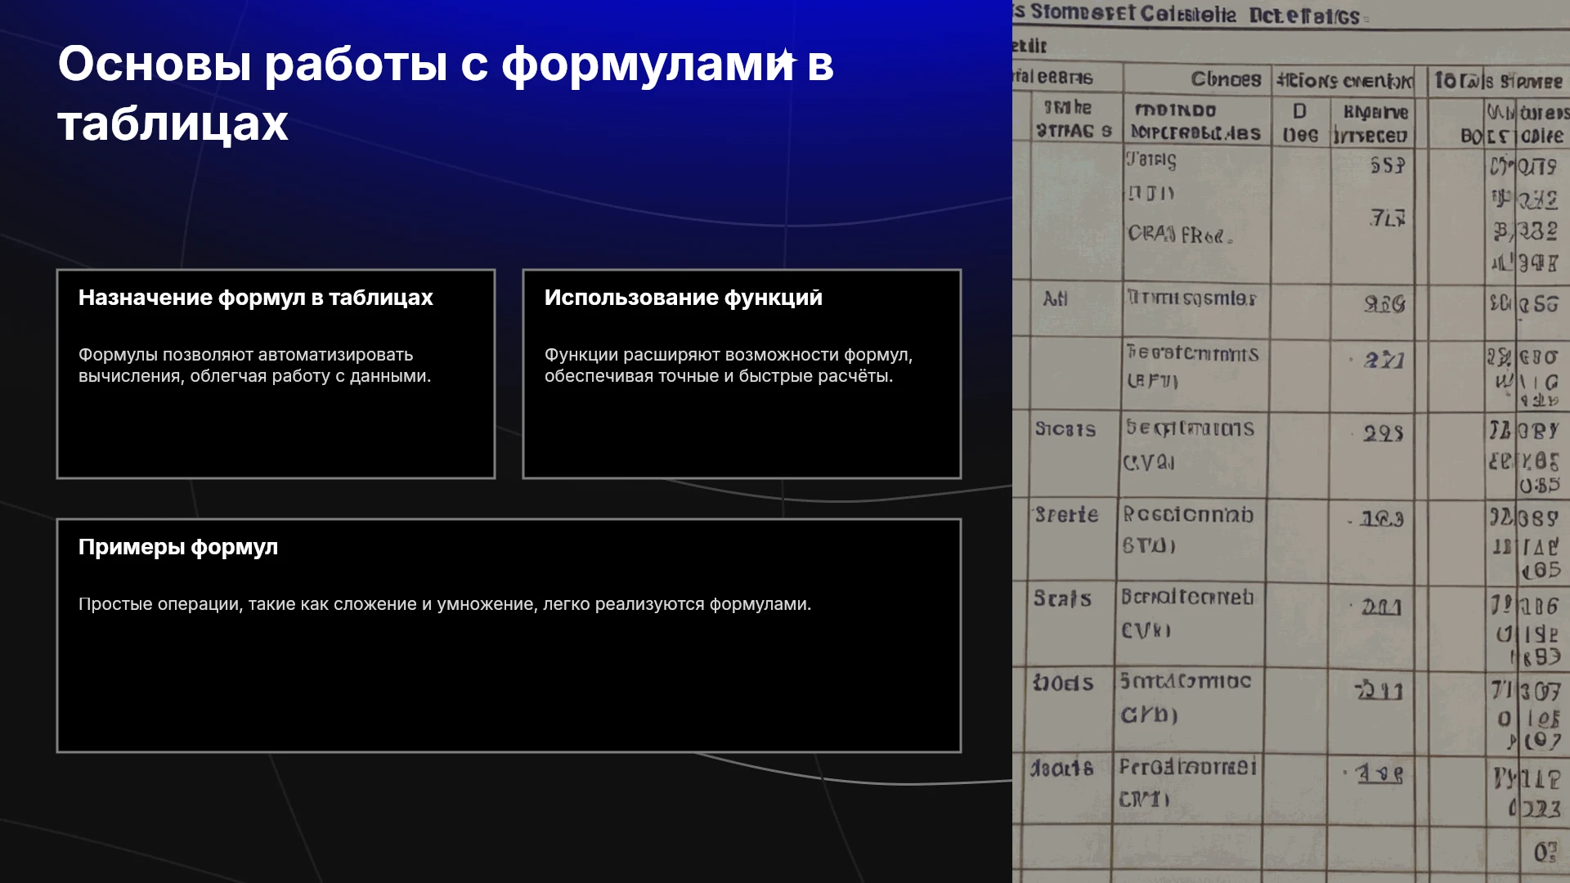Select the 'Примеры формул' heading
1570x883 pixels.
coord(178,547)
